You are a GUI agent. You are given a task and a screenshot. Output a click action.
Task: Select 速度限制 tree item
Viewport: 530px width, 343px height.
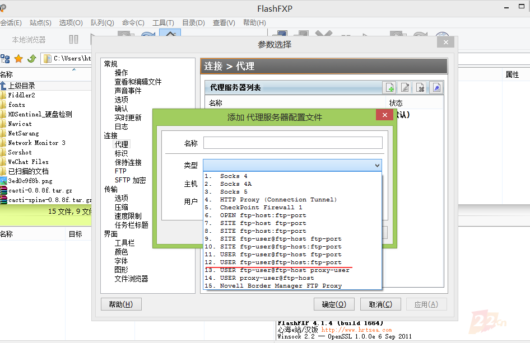128,216
